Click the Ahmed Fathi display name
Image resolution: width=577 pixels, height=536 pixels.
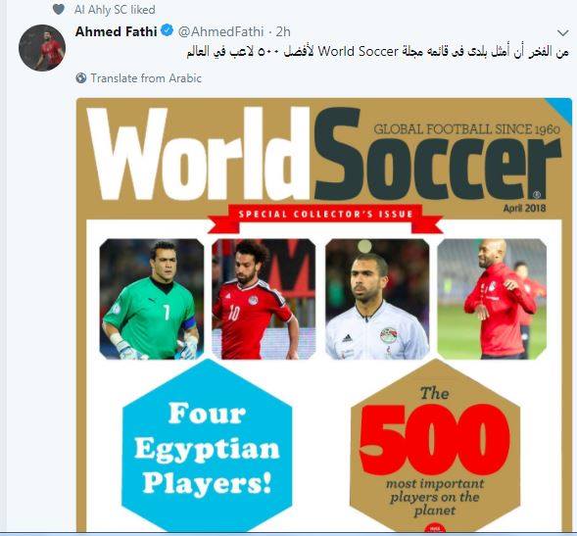click(117, 31)
